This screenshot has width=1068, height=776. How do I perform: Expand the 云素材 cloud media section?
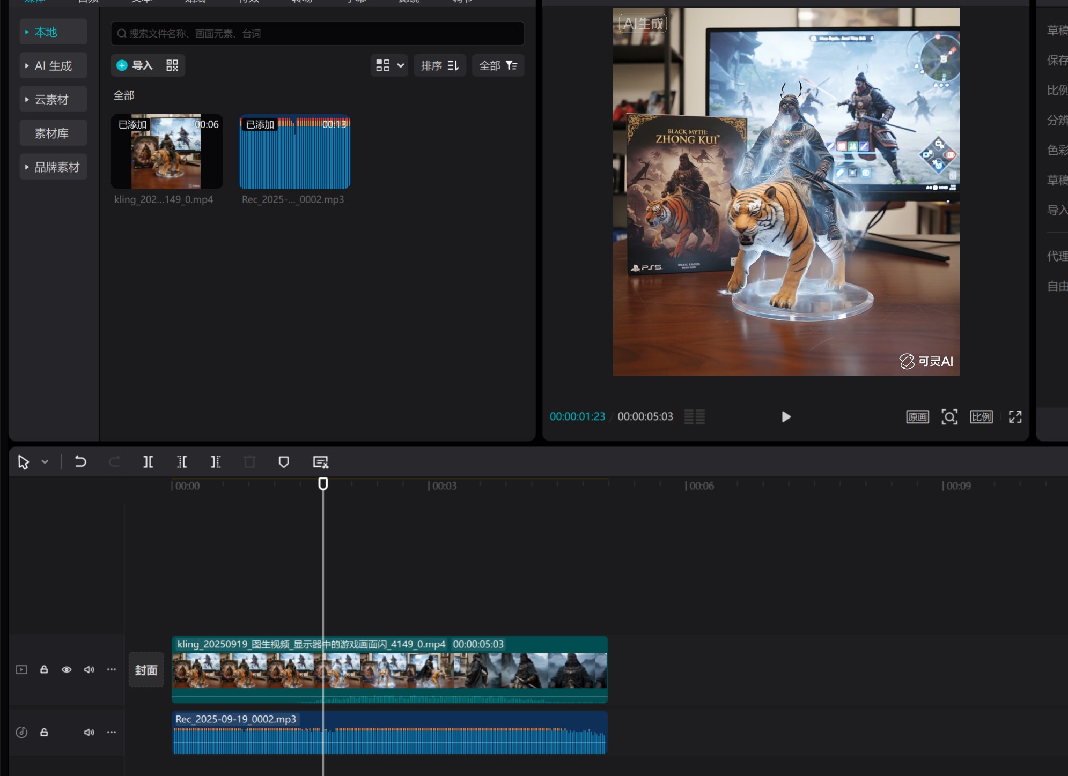(53, 100)
